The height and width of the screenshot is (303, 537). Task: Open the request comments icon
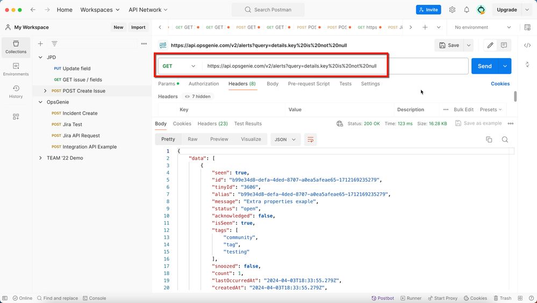[x=504, y=45]
